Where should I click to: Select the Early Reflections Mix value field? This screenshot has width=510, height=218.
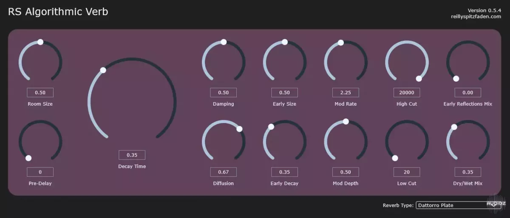pos(467,92)
